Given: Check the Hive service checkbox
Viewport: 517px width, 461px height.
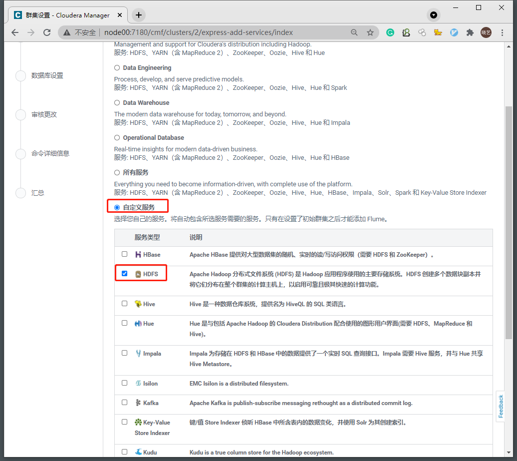Looking at the screenshot, I should click(x=124, y=304).
